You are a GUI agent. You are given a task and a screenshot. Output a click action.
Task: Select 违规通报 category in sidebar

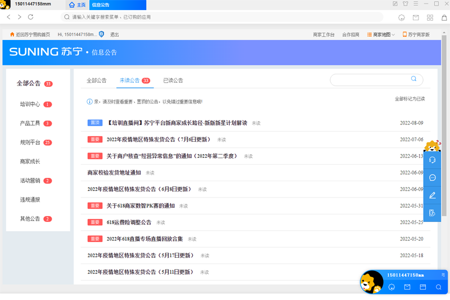pyautogui.click(x=30, y=200)
